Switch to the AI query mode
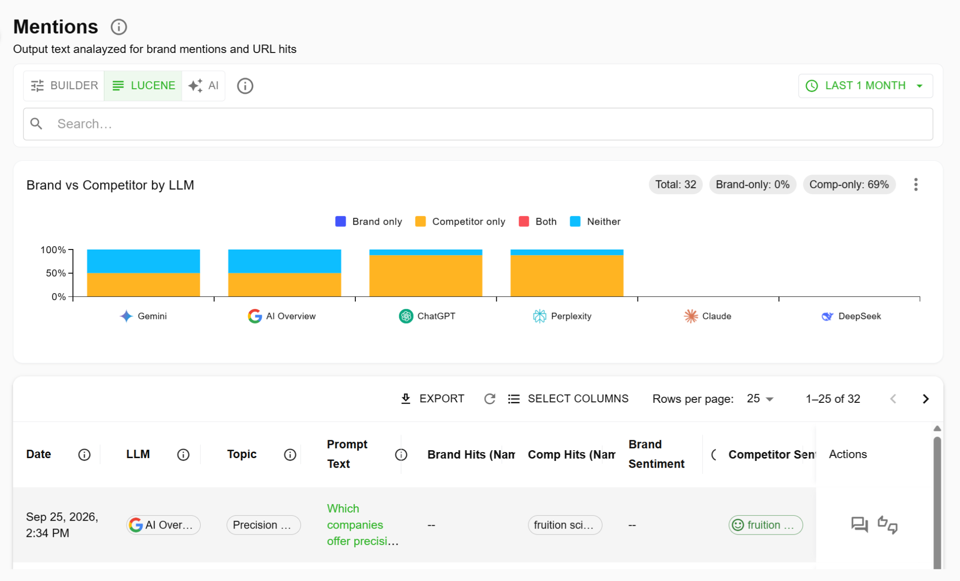This screenshot has height=581, width=960. coord(203,86)
